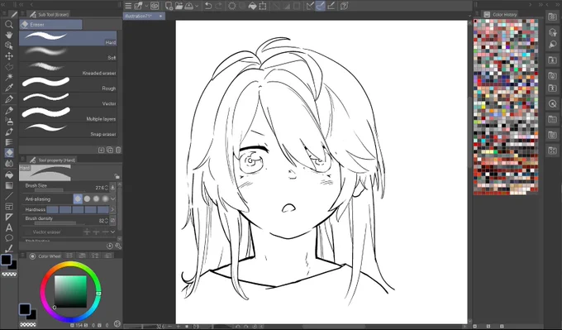Viewport: 562px width, 330px height.
Task: Toggle the tool property lock icon
Action: (x=117, y=176)
